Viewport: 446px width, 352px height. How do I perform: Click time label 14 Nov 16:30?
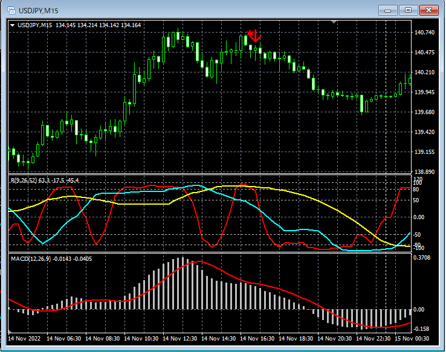(x=257, y=339)
